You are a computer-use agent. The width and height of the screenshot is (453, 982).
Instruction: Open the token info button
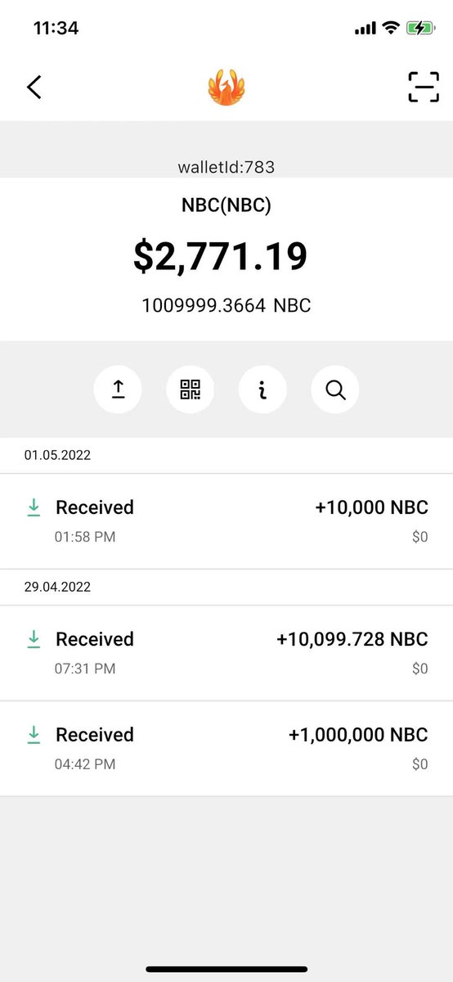tap(262, 390)
